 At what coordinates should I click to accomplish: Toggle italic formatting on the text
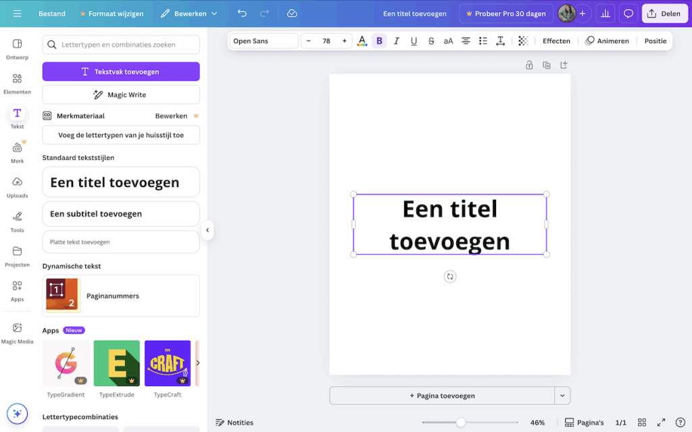pyautogui.click(x=397, y=41)
